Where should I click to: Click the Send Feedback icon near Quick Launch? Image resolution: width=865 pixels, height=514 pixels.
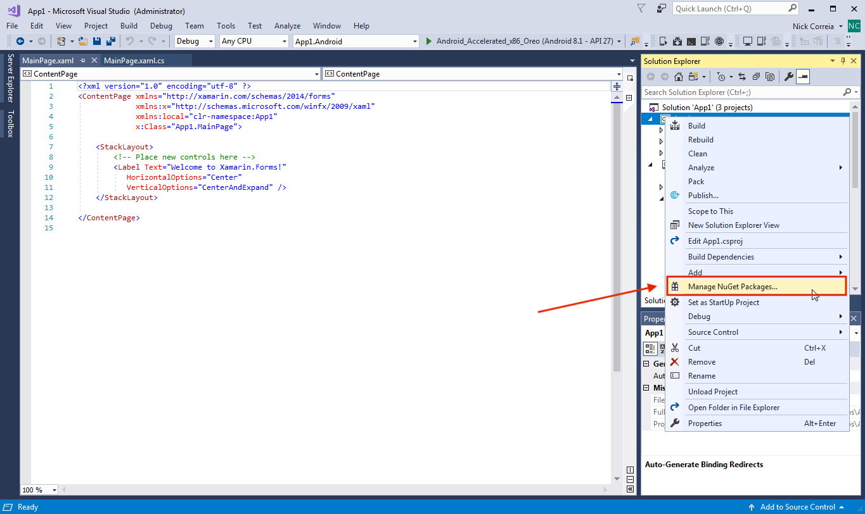(x=662, y=8)
